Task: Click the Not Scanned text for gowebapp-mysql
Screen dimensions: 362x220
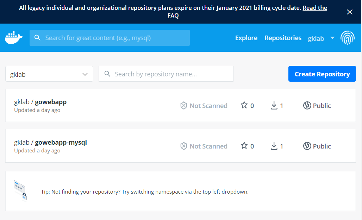Action: (x=208, y=146)
